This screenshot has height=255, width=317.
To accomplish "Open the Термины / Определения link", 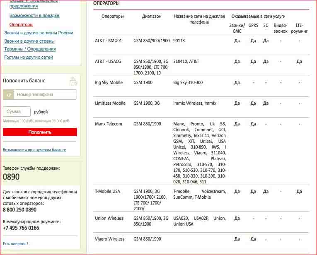I will click(x=30, y=49).
